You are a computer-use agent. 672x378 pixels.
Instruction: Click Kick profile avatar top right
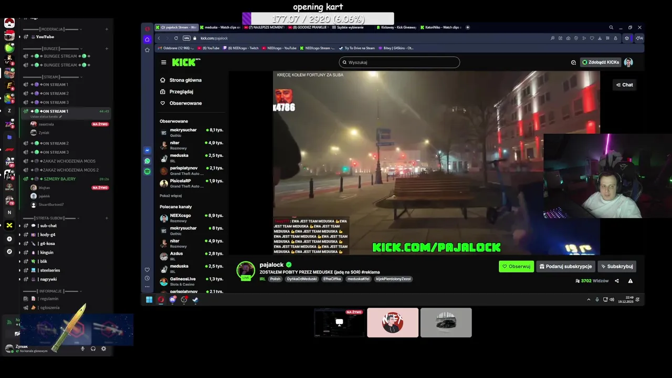(x=628, y=62)
